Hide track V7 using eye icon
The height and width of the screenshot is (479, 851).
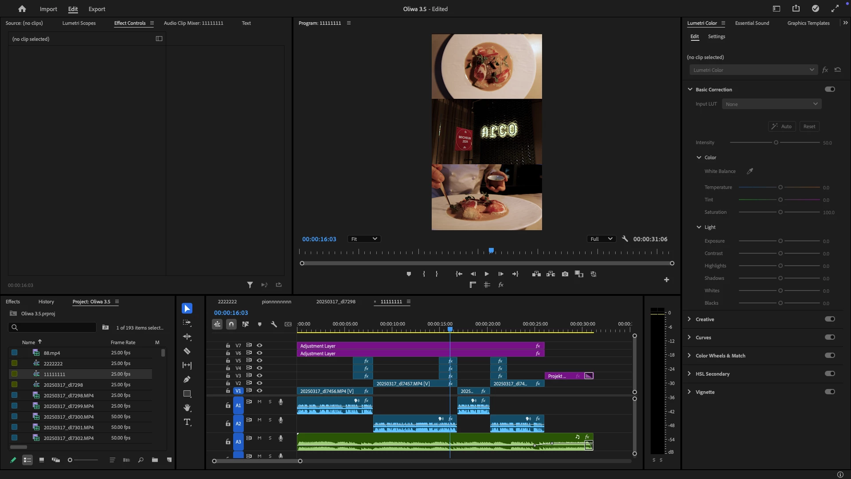pos(260,345)
